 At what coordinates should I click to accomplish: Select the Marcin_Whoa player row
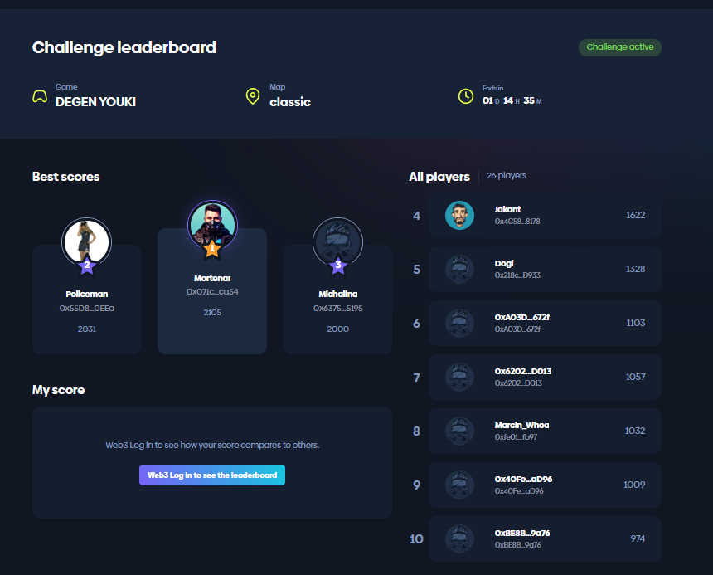[x=545, y=431]
